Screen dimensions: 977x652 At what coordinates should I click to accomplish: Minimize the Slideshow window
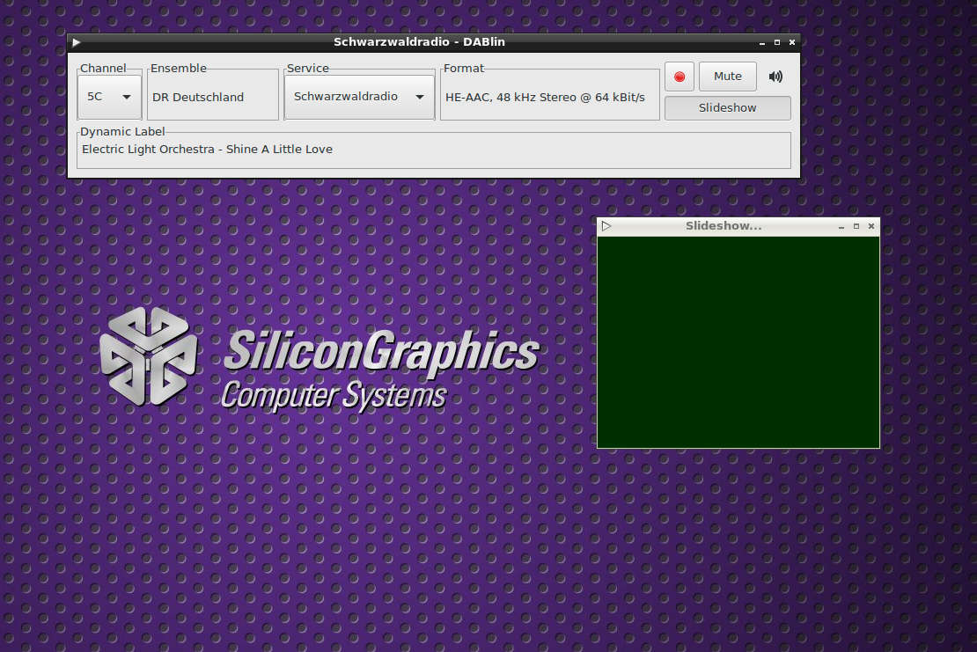[x=841, y=227]
